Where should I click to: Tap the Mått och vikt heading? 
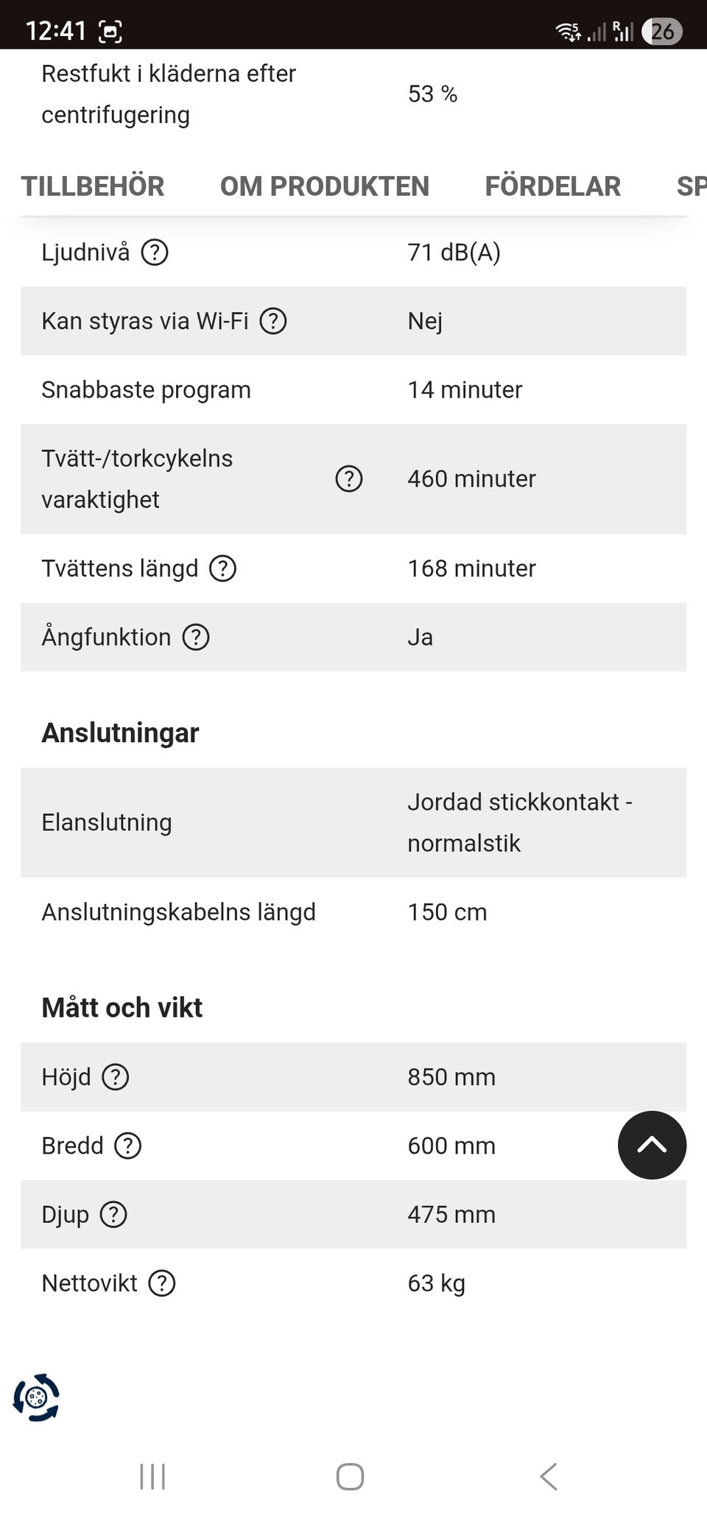point(122,1008)
